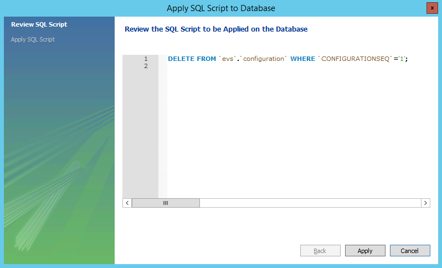Click the horizontal scrollbar left arrow
Viewport: 442px width, 268px height.
click(127, 203)
